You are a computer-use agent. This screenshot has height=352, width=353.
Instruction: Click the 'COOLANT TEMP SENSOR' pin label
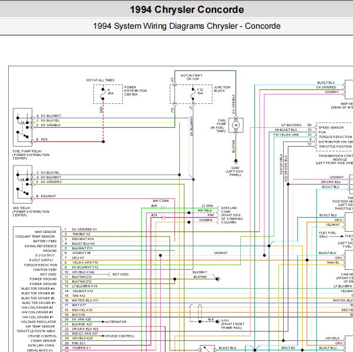click(35, 236)
